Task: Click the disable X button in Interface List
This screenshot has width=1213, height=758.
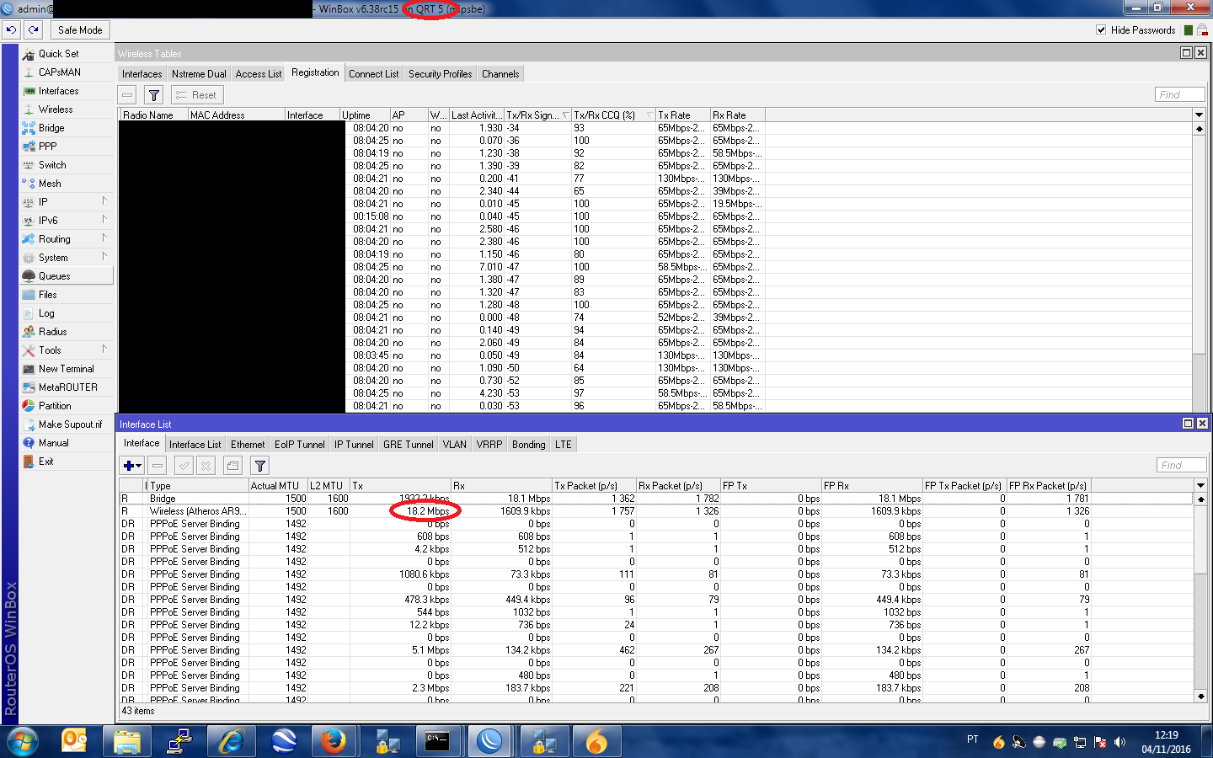Action: 206,465
